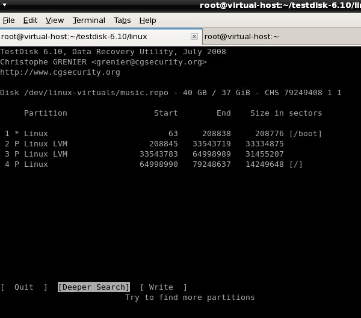
Task: Open the Terminal menu
Action: click(x=89, y=20)
